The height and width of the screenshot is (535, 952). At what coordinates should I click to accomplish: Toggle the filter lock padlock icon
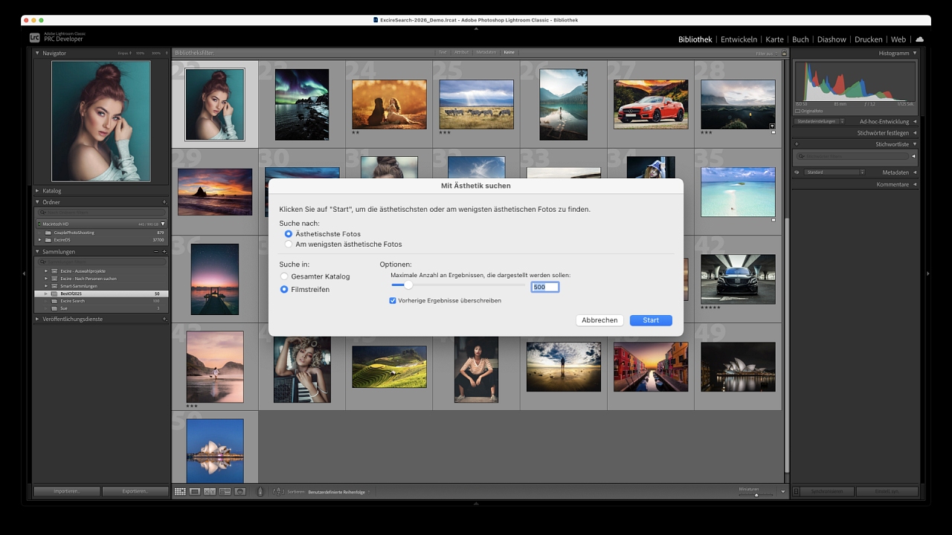coord(784,53)
